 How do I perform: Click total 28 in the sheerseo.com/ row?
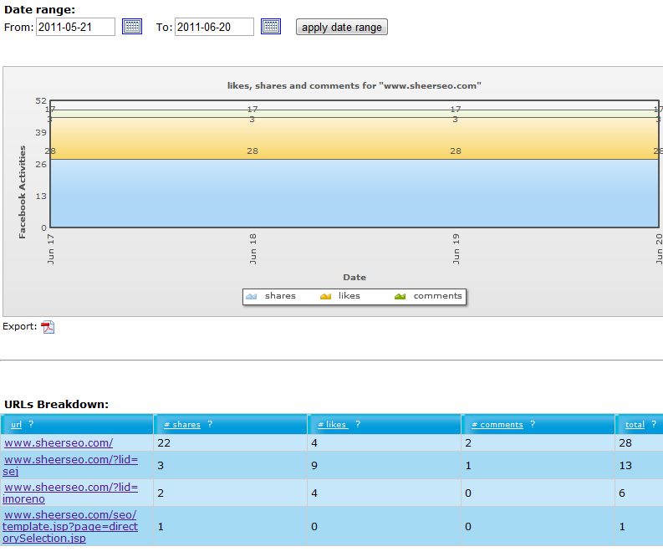[x=625, y=442]
